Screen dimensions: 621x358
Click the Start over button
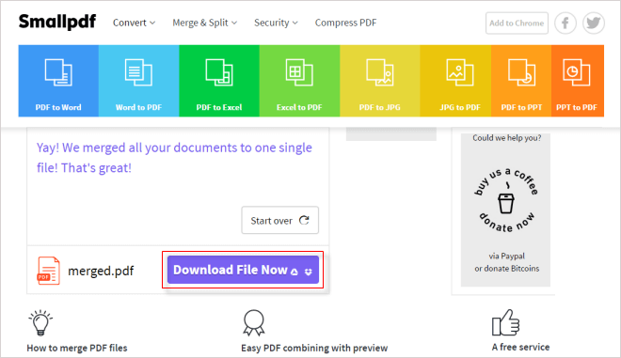coord(280,220)
